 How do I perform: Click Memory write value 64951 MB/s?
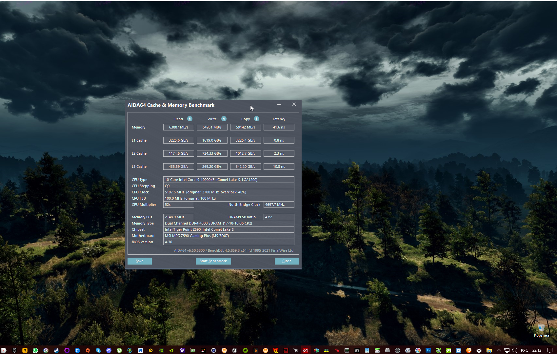(212, 127)
